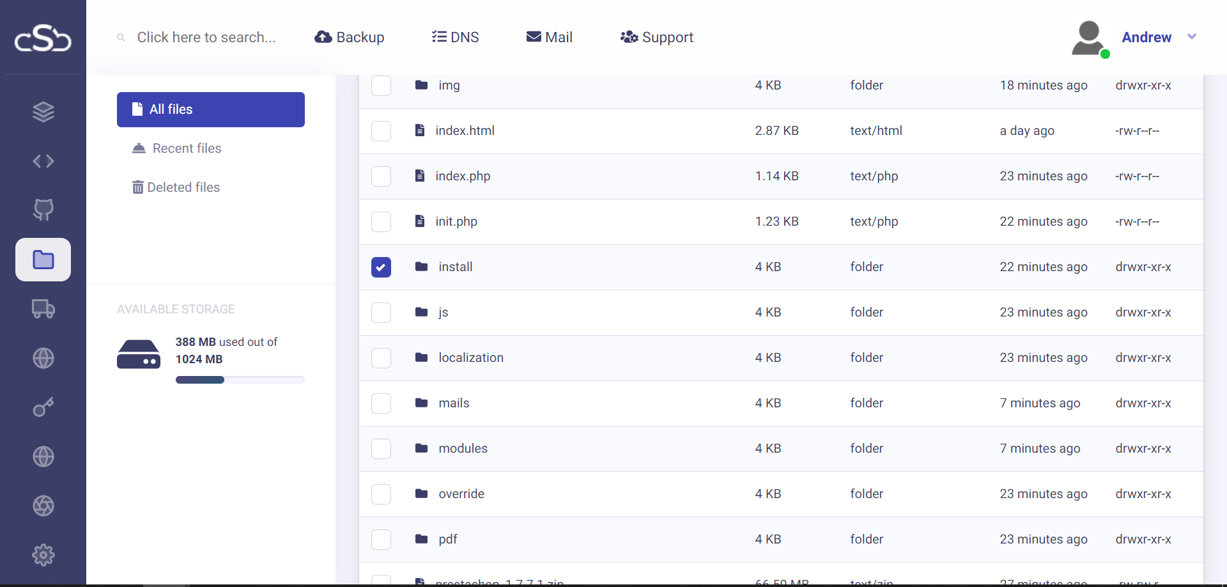The image size is (1227, 587).
Task: Open the GitHub sidebar icon
Action: point(43,210)
